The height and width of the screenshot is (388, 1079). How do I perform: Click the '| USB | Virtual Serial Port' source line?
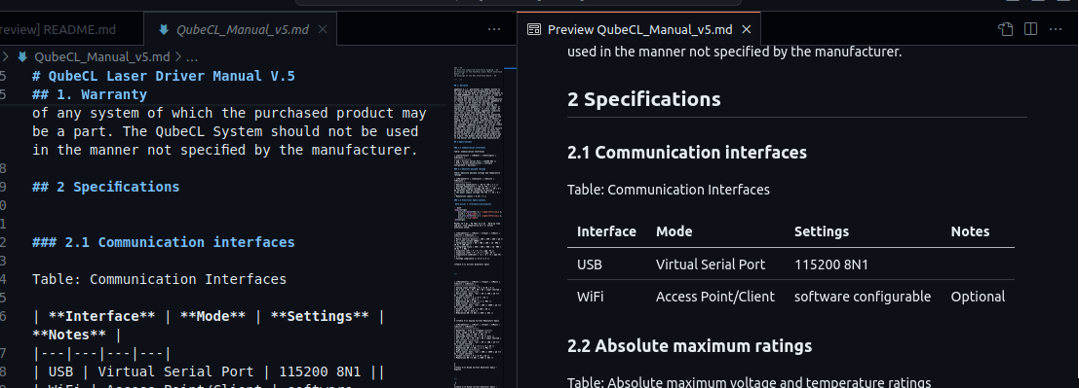209,372
